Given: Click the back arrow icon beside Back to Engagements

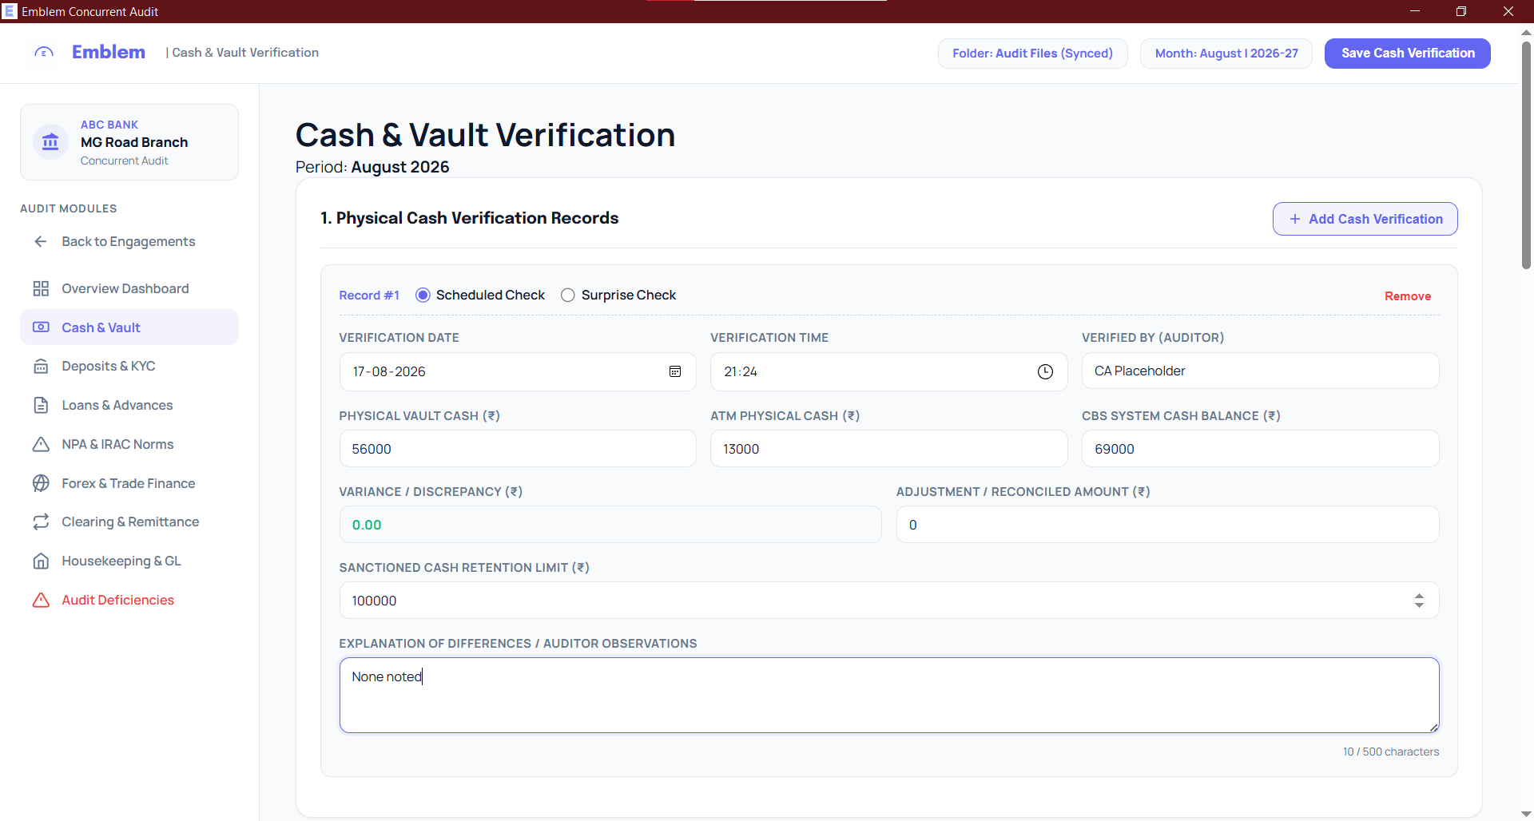Looking at the screenshot, I should coord(41,241).
